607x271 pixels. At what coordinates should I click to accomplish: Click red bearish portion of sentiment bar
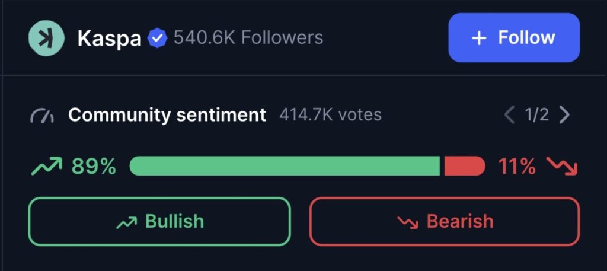pyautogui.click(x=464, y=166)
